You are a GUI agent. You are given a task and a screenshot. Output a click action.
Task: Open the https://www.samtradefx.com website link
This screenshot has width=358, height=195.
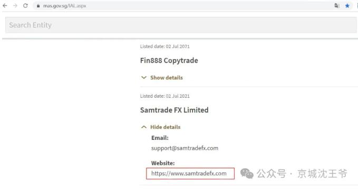[189, 173]
